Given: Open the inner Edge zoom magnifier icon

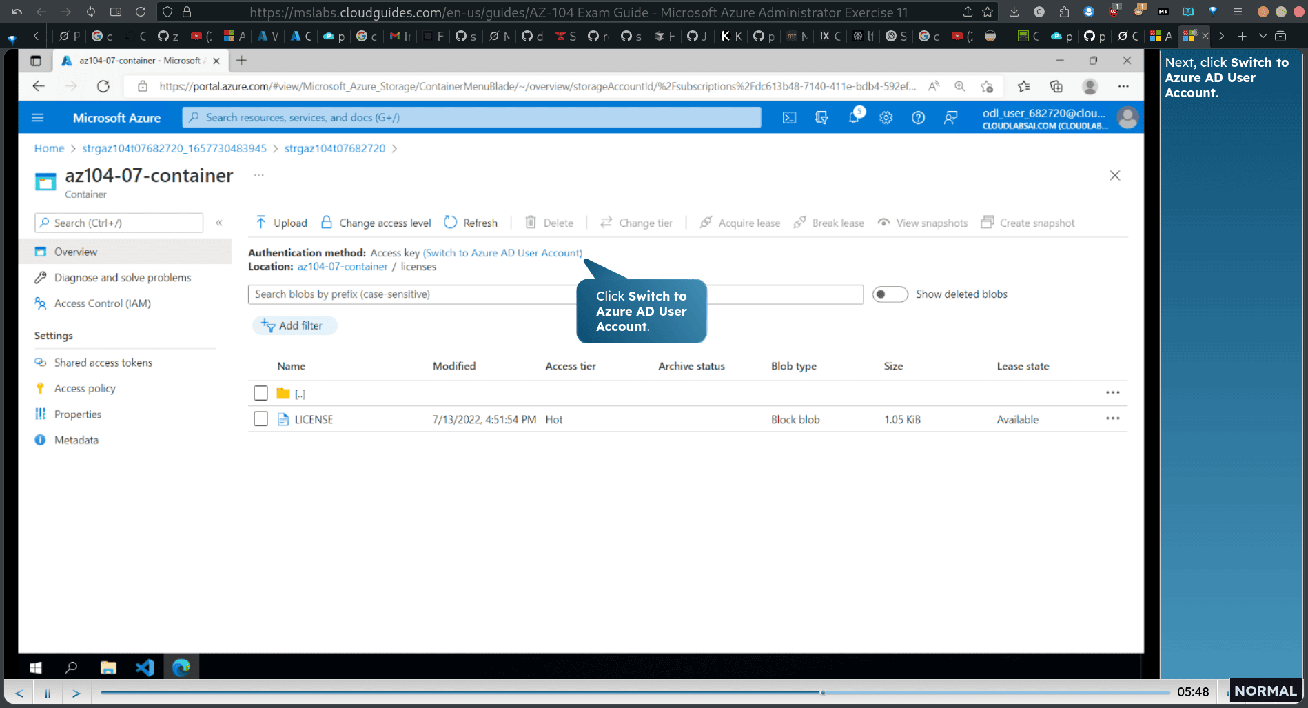Looking at the screenshot, I should pyautogui.click(x=959, y=86).
